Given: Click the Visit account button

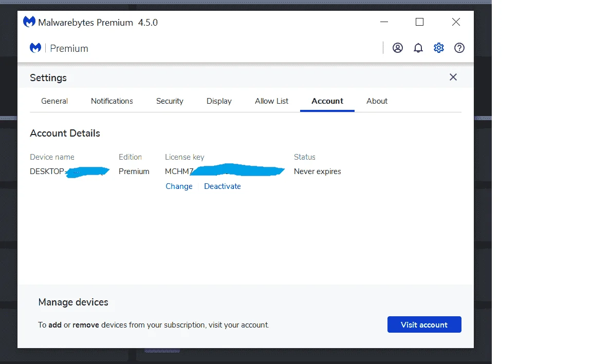Looking at the screenshot, I should [x=424, y=324].
